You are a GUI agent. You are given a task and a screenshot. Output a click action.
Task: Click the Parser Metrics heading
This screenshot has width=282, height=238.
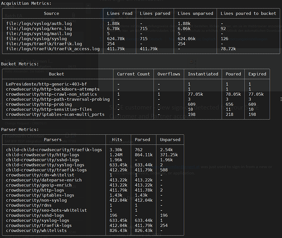point(20,129)
